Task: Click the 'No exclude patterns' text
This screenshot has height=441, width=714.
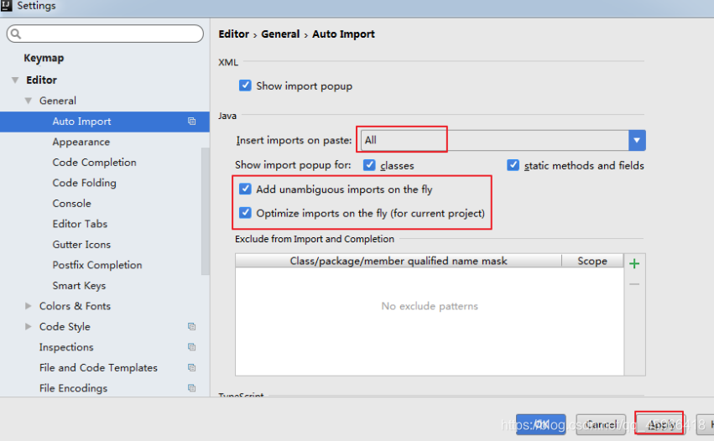Action: tap(430, 306)
